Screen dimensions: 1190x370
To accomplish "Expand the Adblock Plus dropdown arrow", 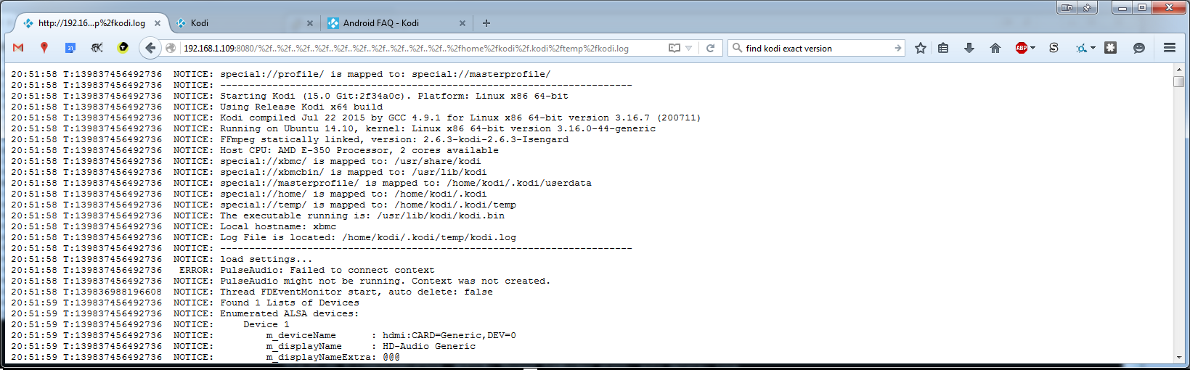I will coord(1032,49).
